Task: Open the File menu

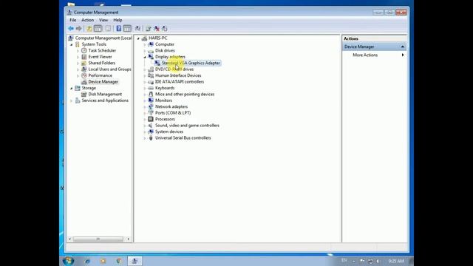Action: (73, 20)
